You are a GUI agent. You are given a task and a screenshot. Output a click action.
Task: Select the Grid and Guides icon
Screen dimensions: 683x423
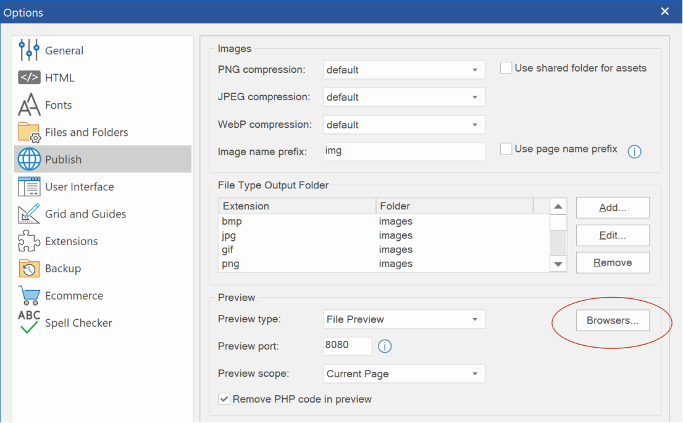[29, 214]
